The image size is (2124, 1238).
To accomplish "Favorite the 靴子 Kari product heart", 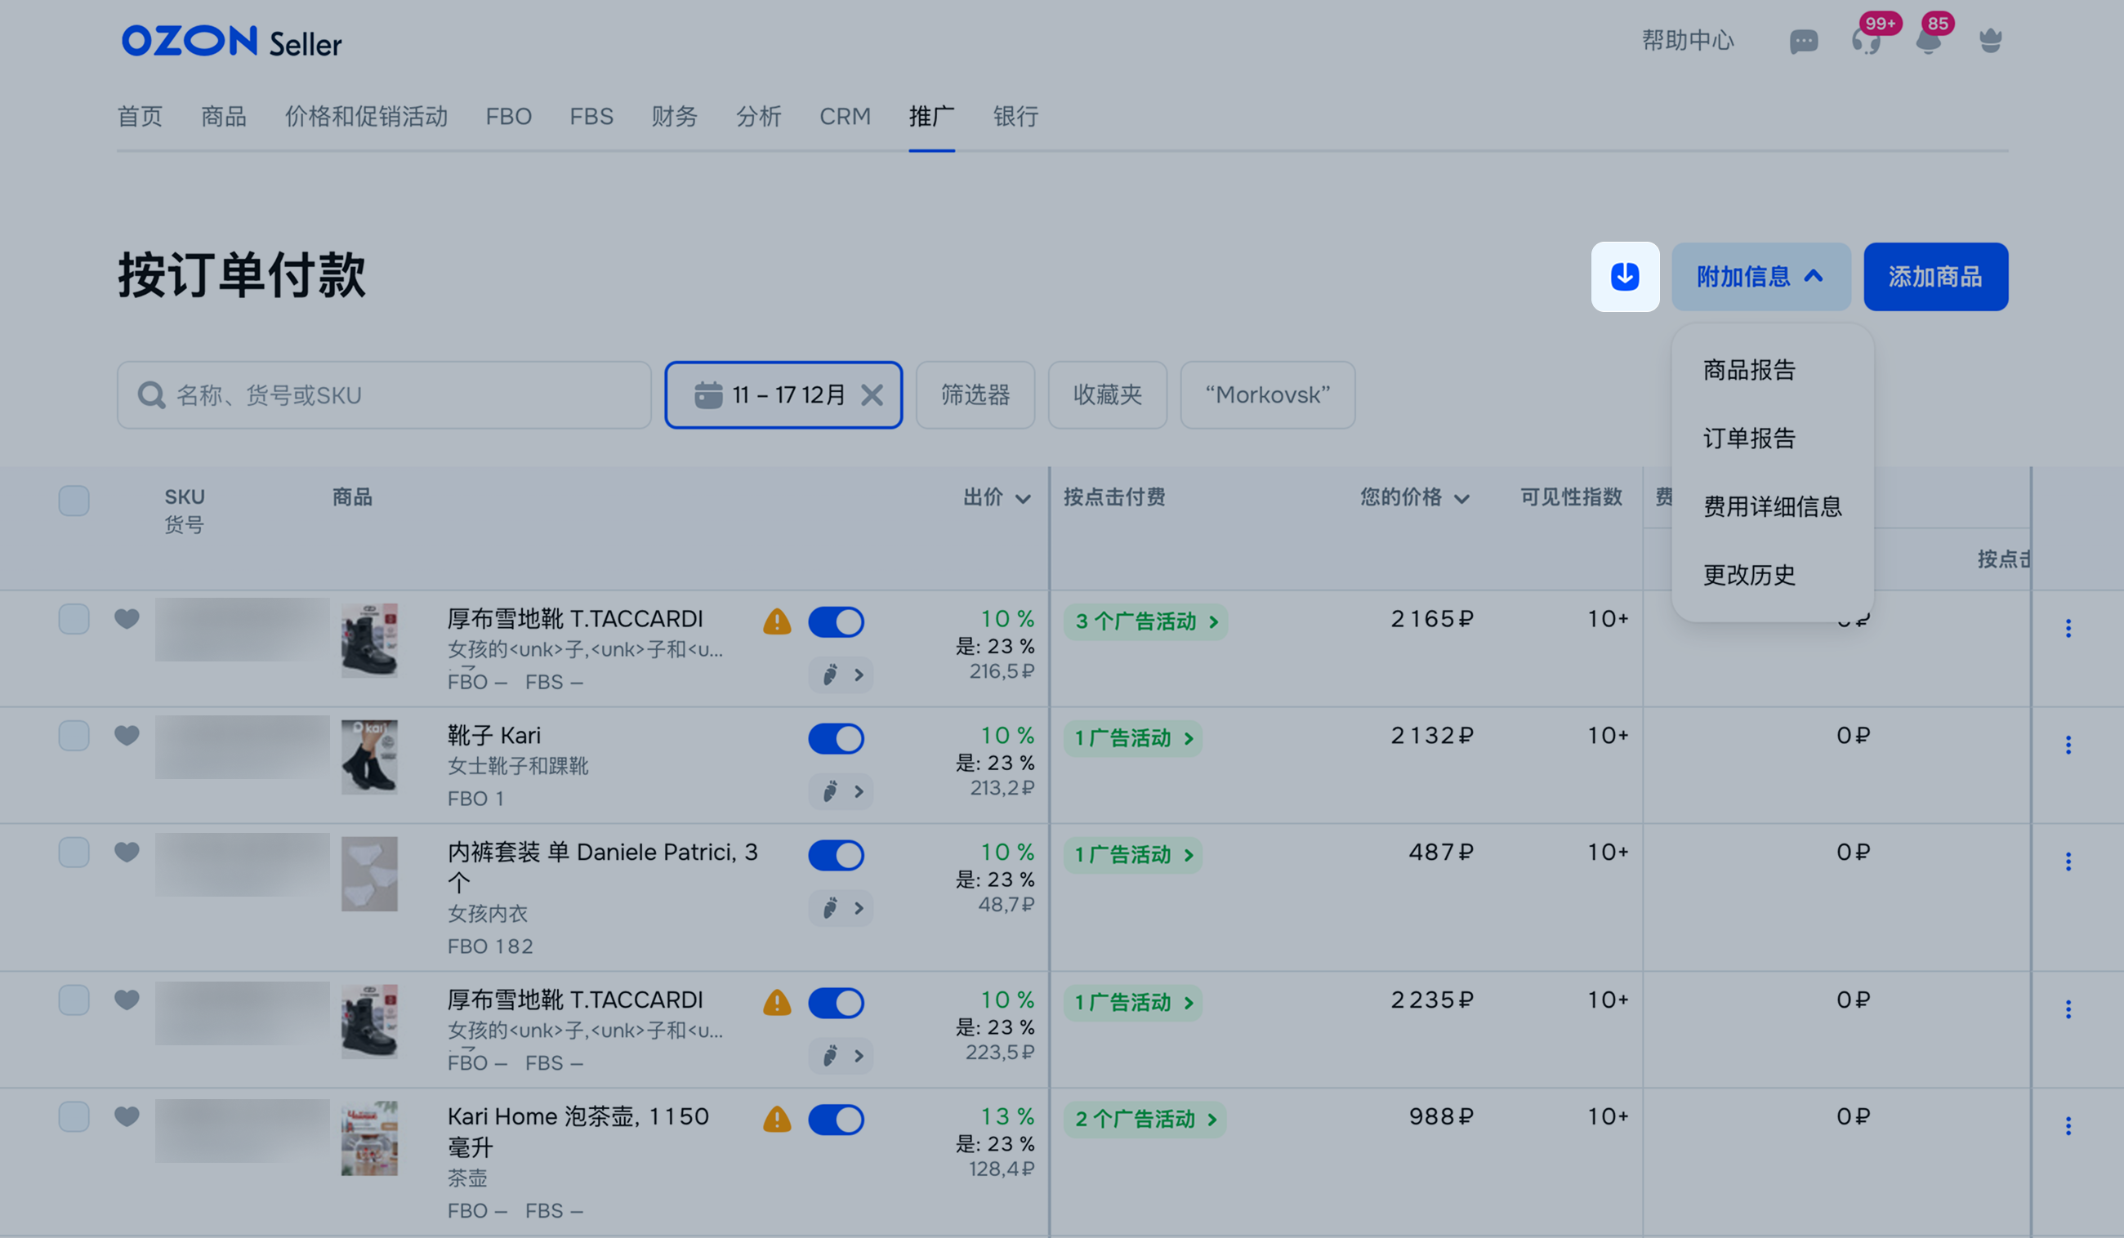I will tap(127, 736).
